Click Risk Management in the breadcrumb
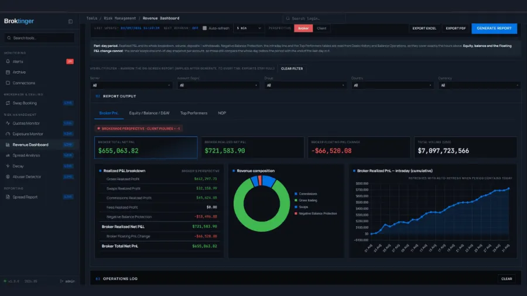 119,19
